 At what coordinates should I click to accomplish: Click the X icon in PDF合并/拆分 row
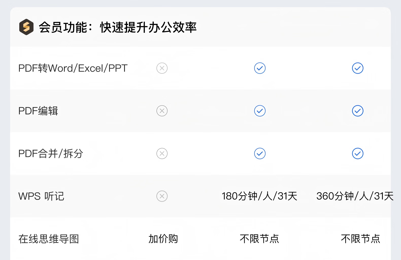[162, 154]
